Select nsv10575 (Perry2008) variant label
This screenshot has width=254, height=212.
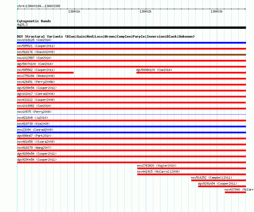34,112
